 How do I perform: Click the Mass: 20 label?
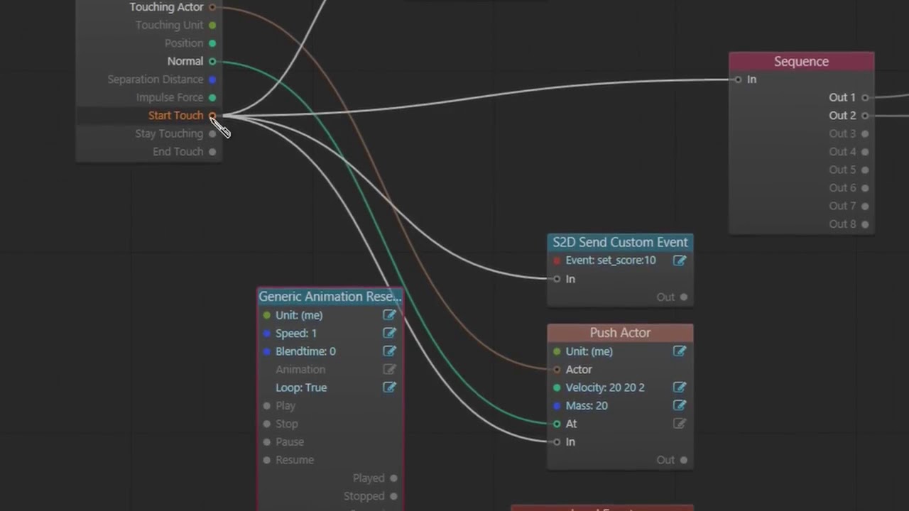[587, 405]
